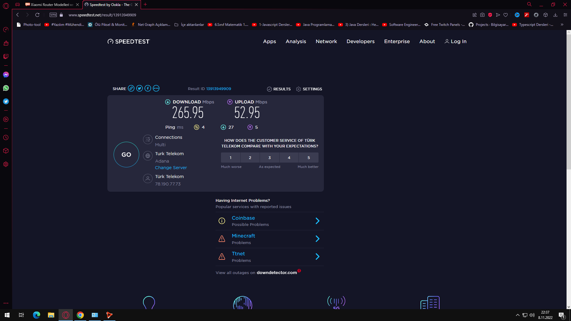Image resolution: width=571 pixels, height=321 pixels.
Task: Open Messenger in Opera sidebar
Action: pyautogui.click(x=6, y=75)
